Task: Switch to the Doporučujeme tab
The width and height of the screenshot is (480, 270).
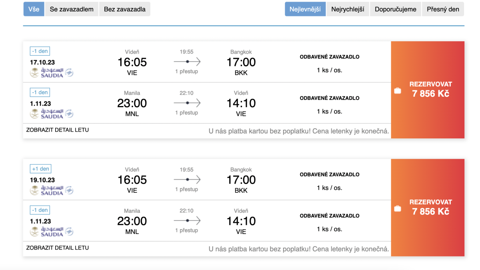Action: [395, 9]
